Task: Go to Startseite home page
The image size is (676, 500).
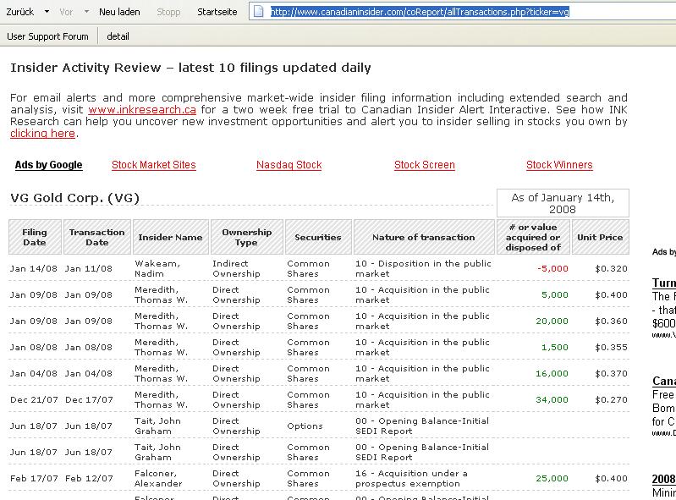Action: point(217,12)
